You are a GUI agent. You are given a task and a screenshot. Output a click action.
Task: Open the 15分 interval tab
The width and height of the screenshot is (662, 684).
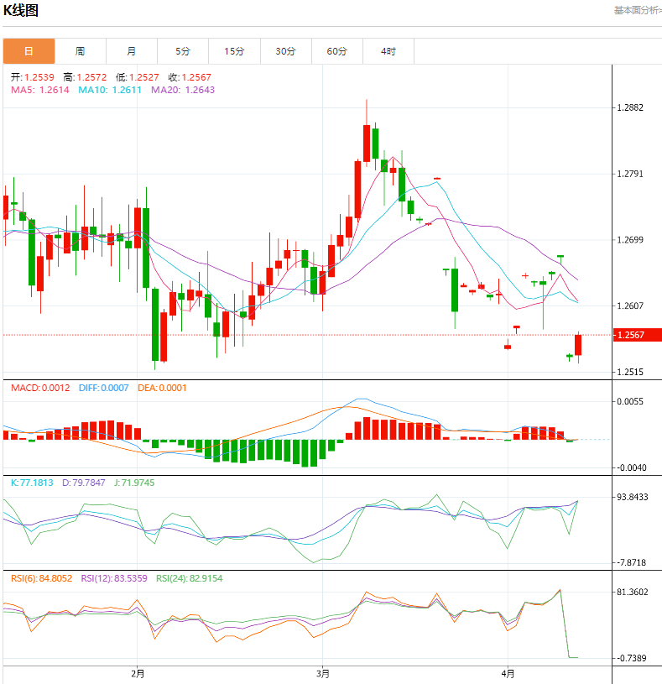click(234, 51)
